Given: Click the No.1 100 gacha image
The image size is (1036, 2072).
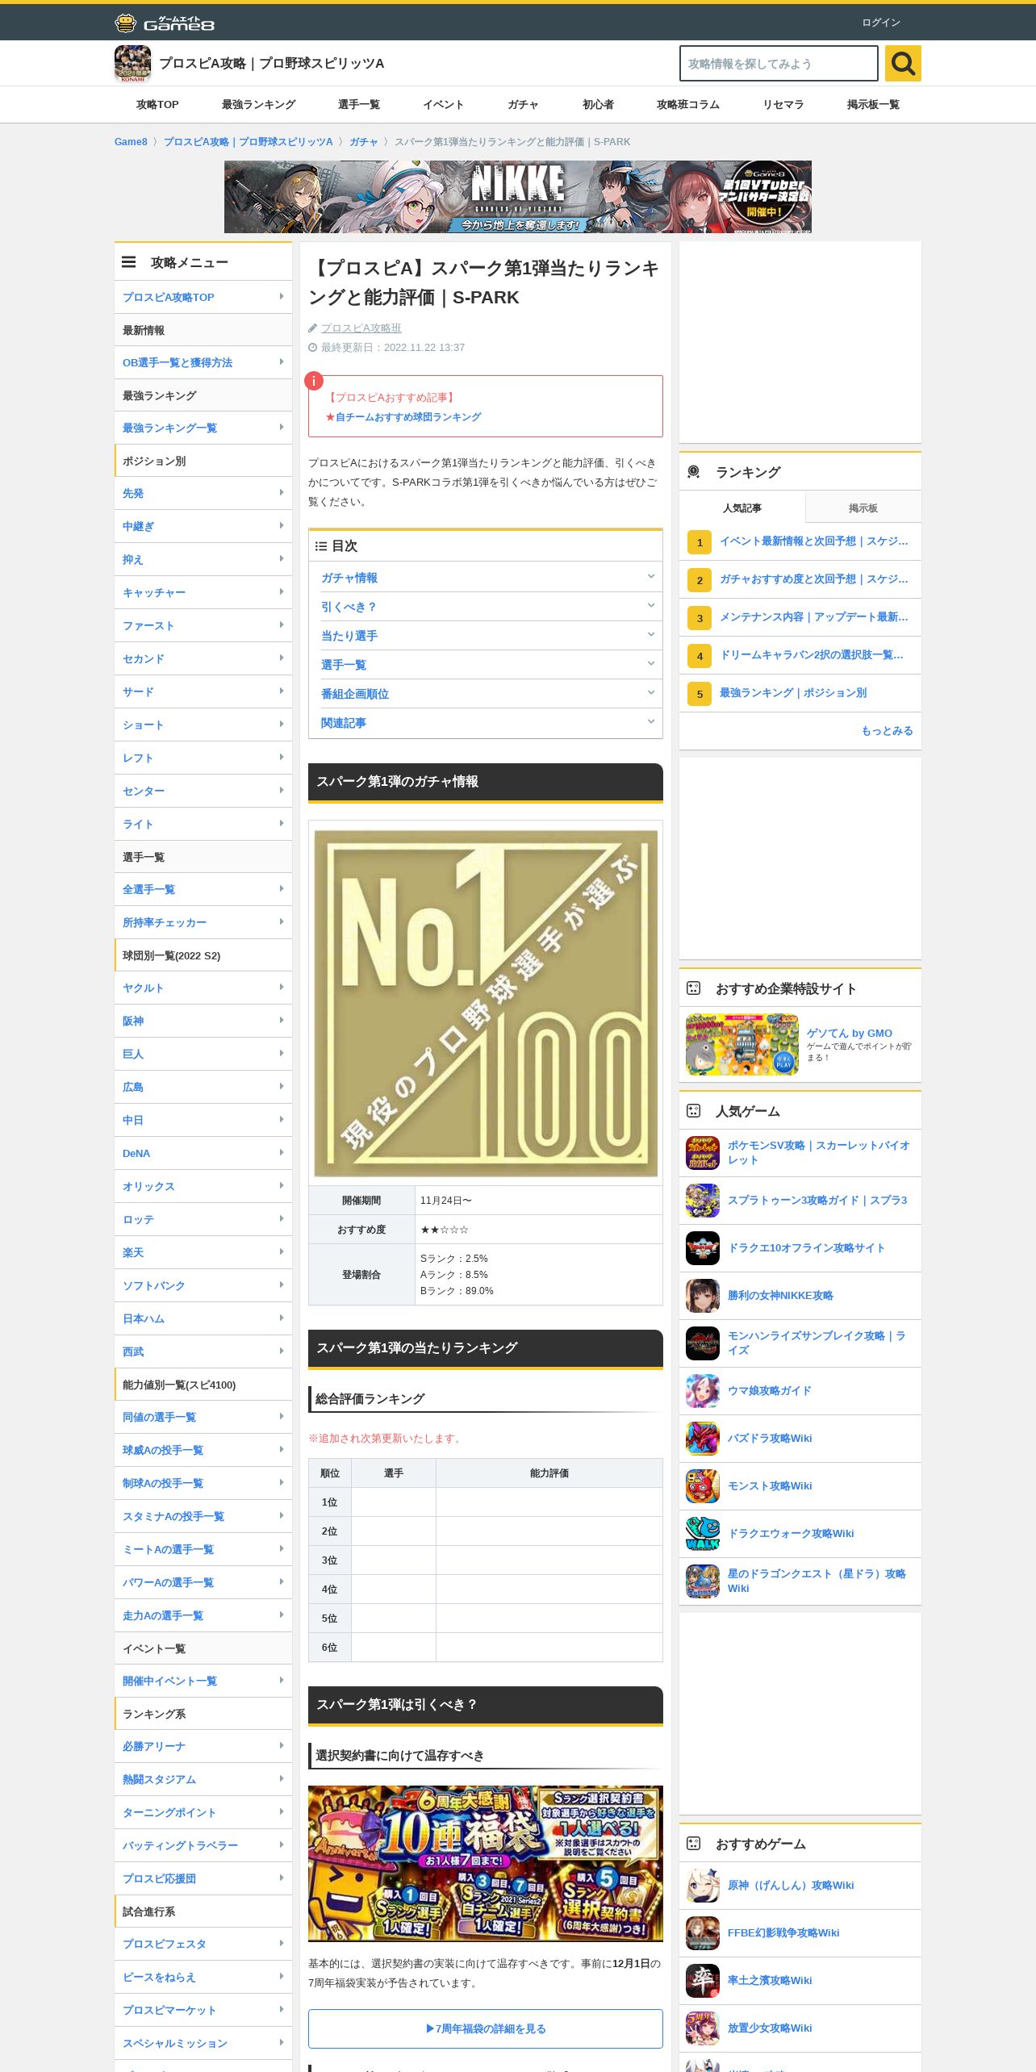Looking at the screenshot, I should (x=486, y=1003).
